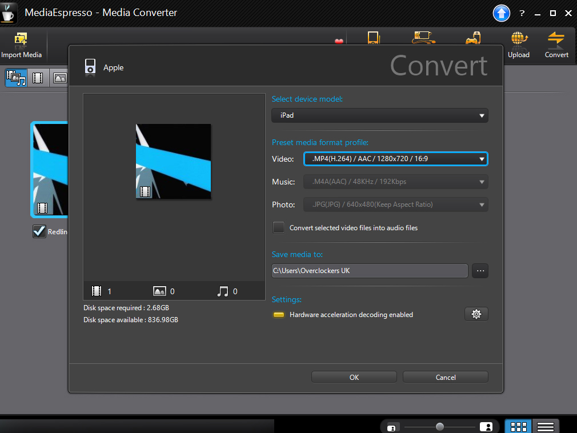
Task: Filter library to videos only
Action: [38, 78]
